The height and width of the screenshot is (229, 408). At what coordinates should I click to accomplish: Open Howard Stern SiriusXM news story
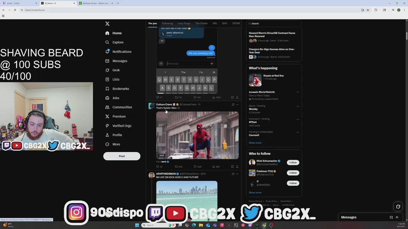[x=274, y=37]
